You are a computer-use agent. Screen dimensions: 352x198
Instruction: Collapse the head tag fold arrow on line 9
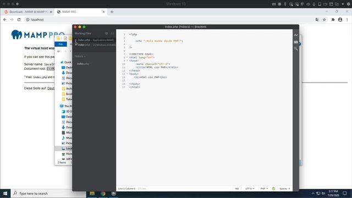(127, 61)
